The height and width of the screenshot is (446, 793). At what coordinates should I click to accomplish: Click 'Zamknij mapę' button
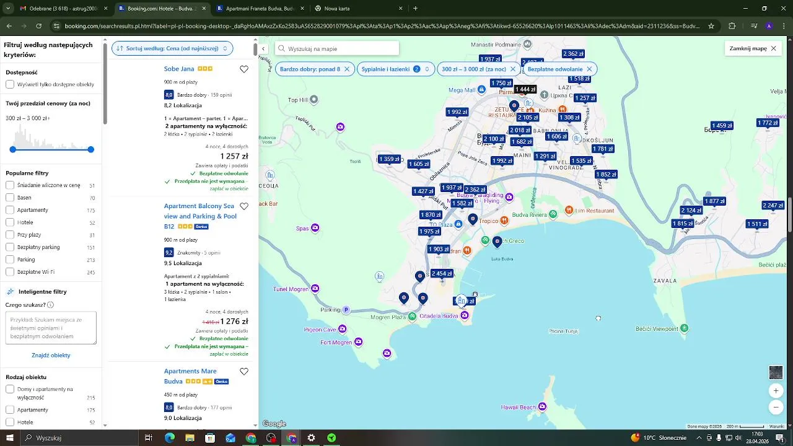coord(753,48)
